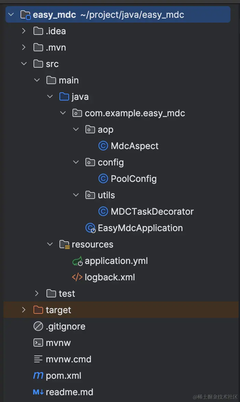Open the mvnw script file
Screen dimensions: 240x402
coord(58,343)
